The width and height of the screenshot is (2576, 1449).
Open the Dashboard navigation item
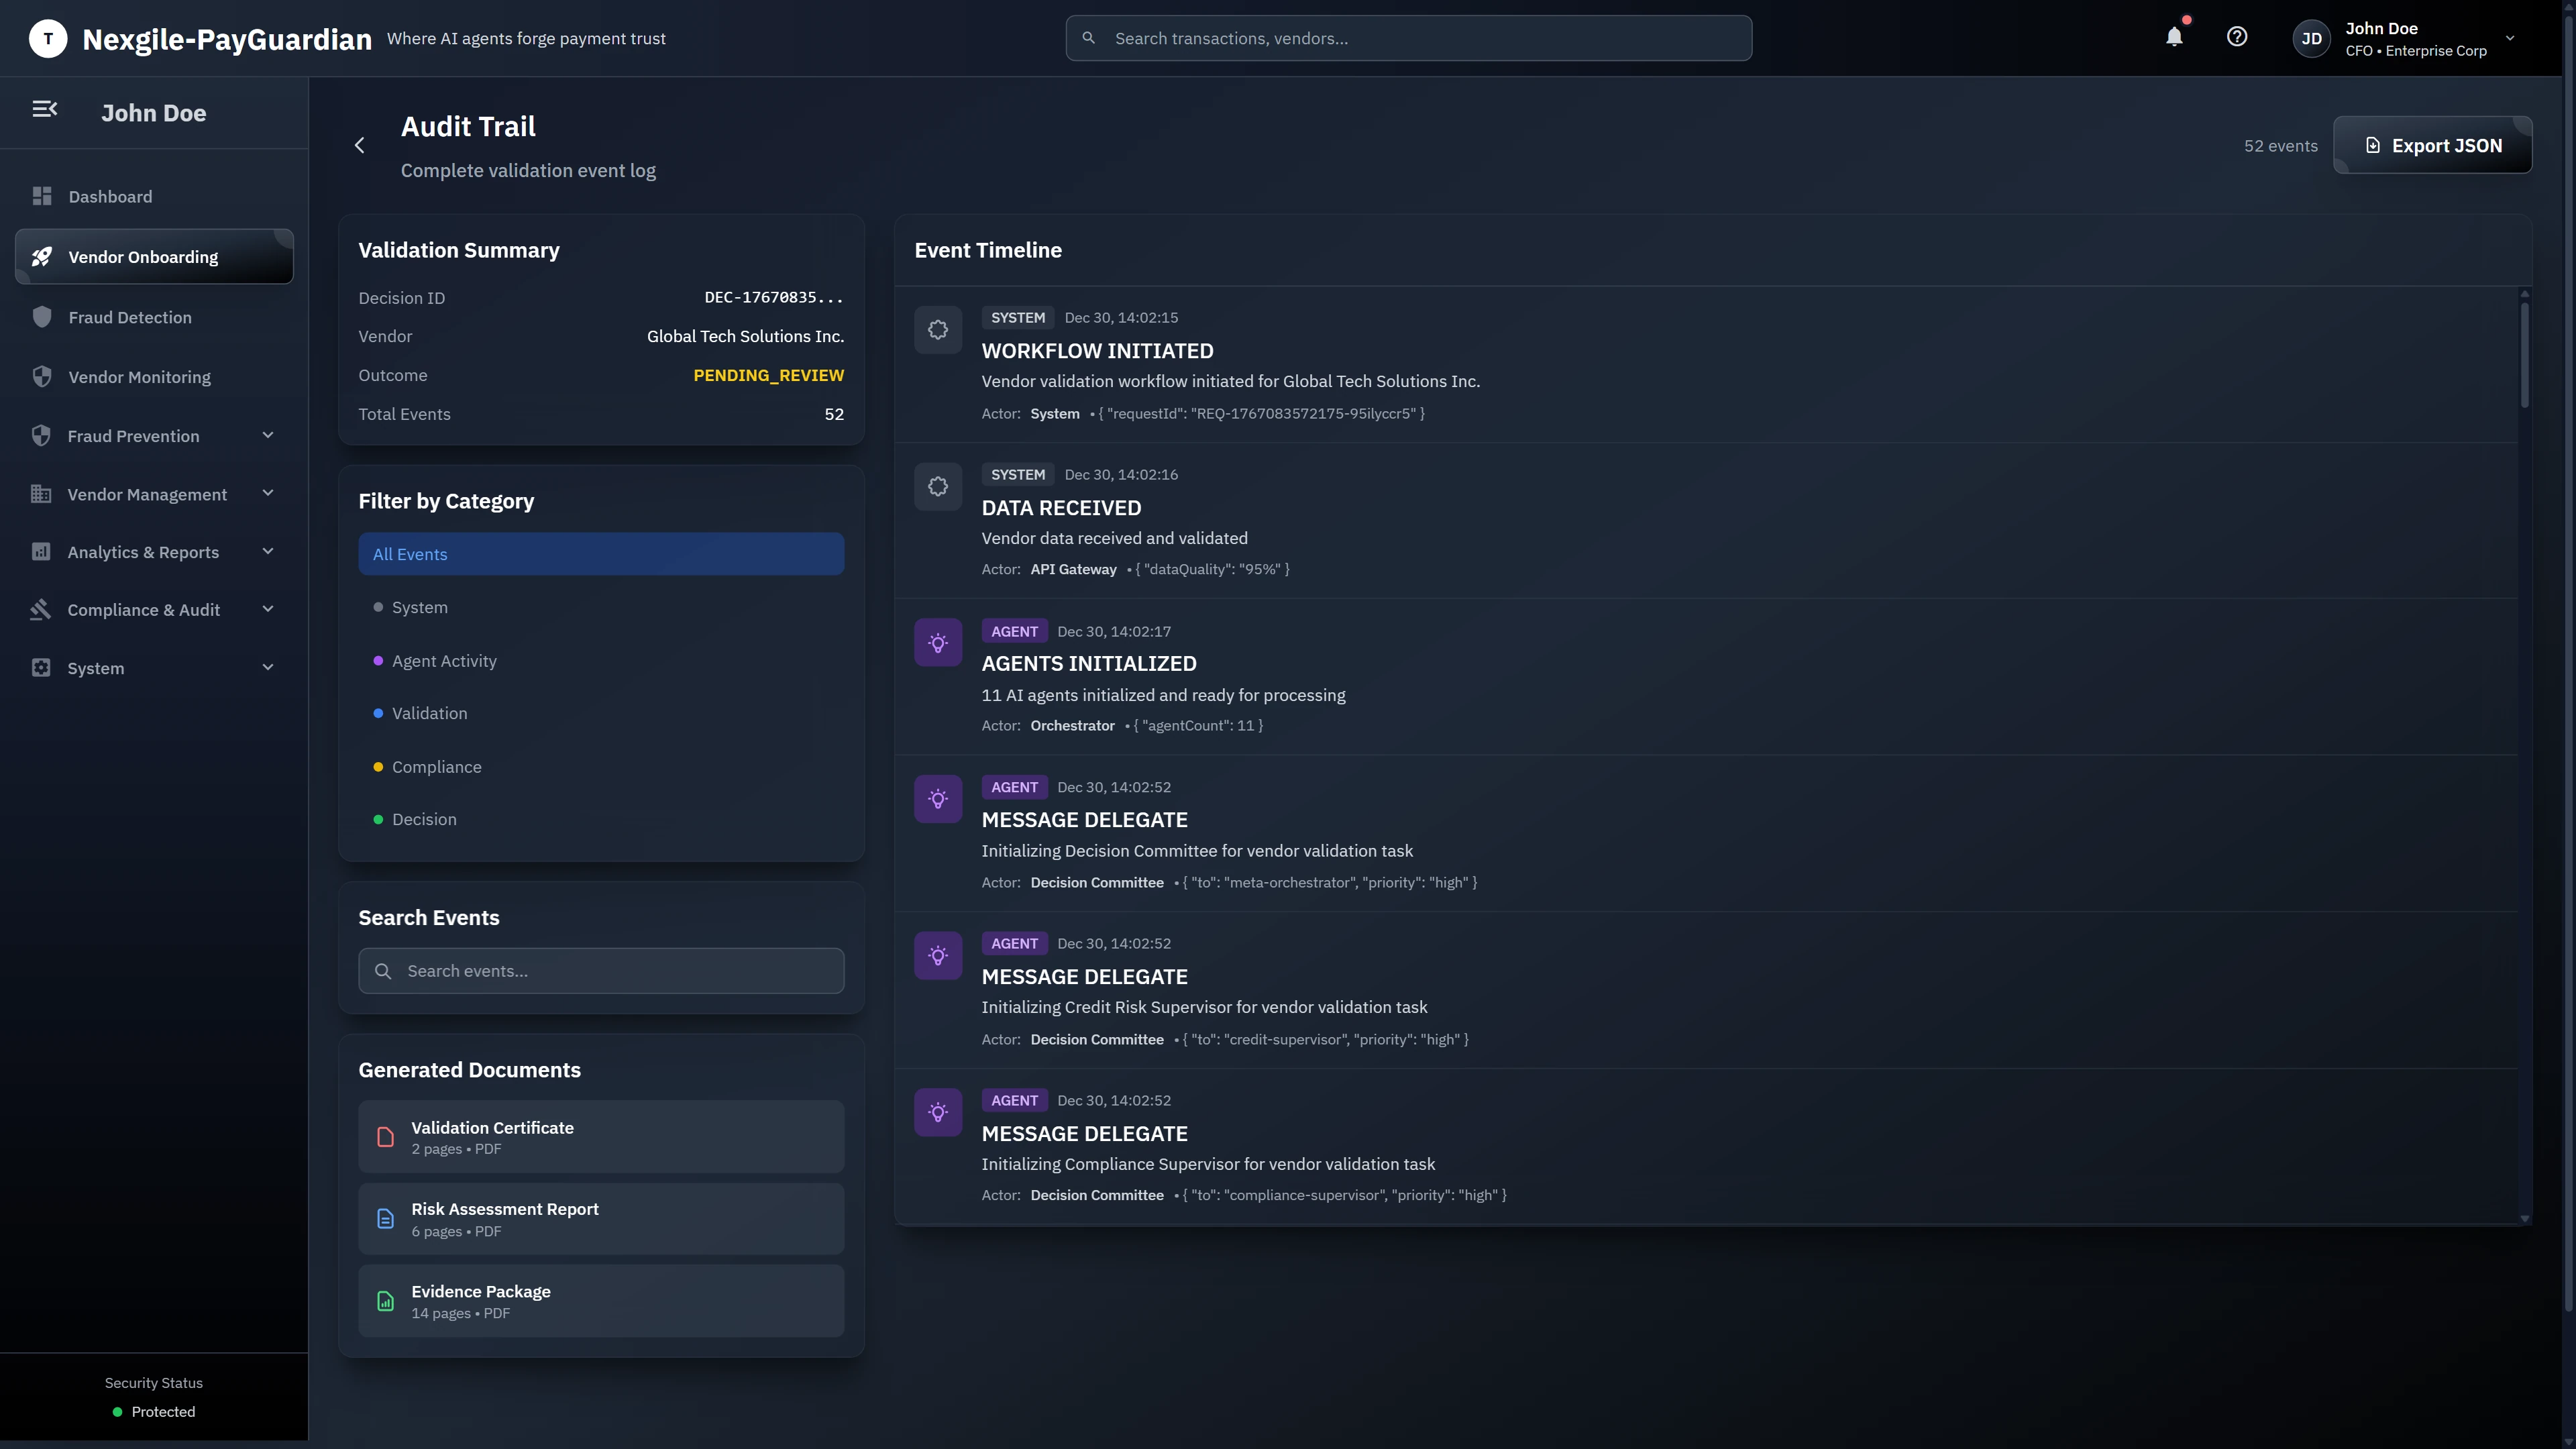click(x=110, y=196)
